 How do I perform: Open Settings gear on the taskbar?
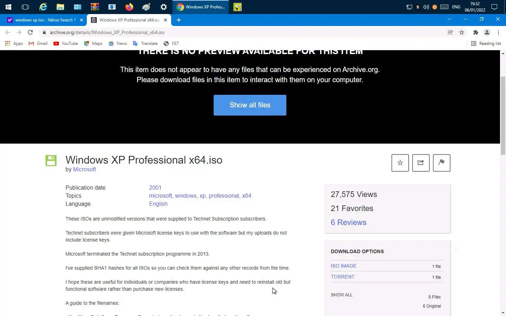pos(164,7)
